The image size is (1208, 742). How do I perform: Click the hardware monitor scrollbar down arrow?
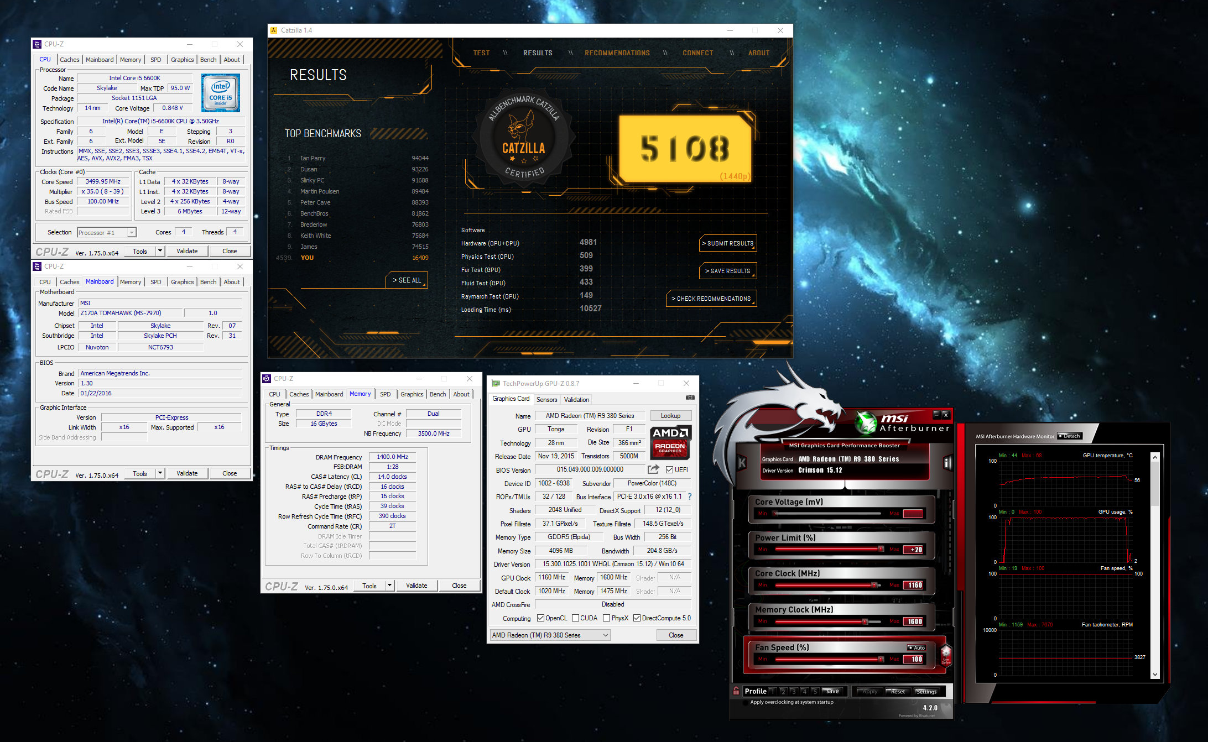[1155, 675]
